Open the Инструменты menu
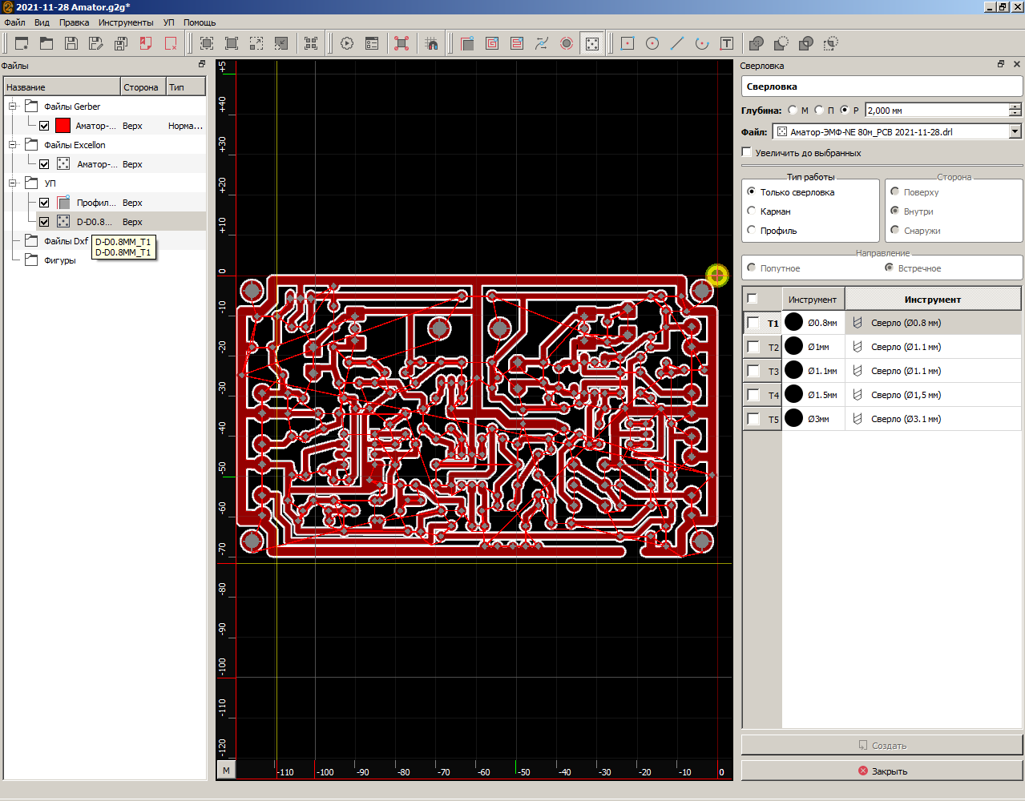The image size is (1025, 801). pyautogui.click(x=126, y=22)
